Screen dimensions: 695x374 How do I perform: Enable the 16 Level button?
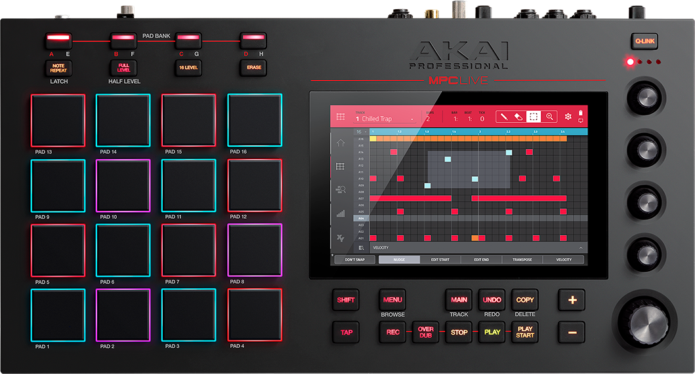pos(188,67)
